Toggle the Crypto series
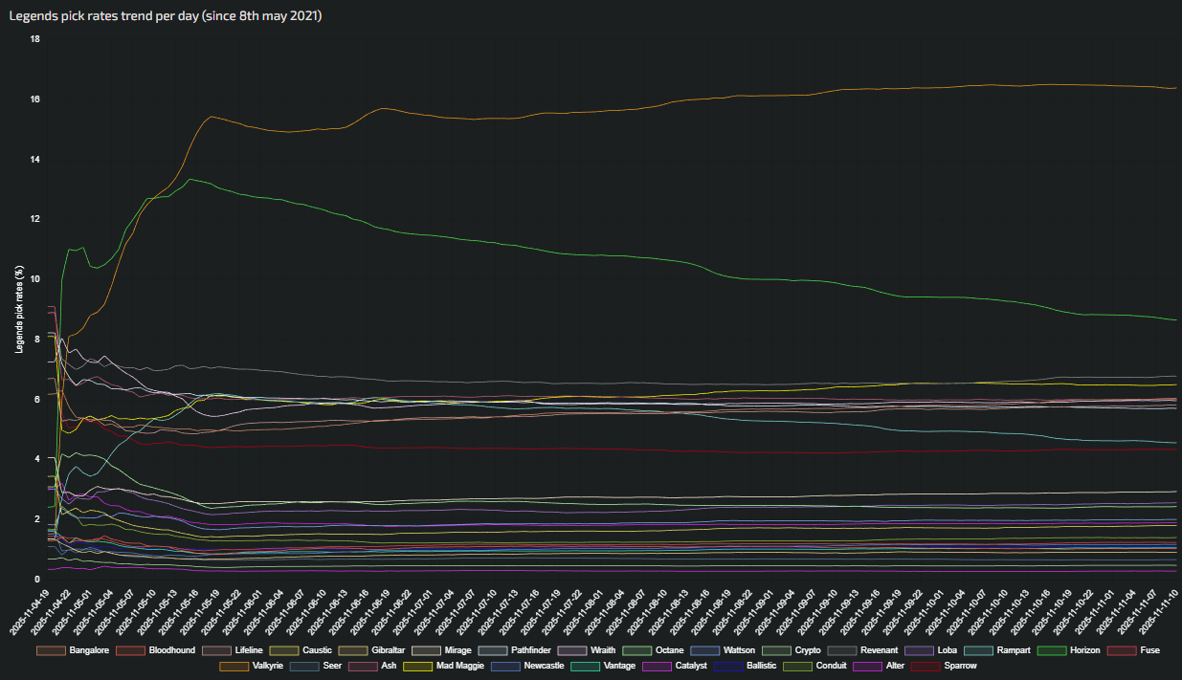 807,650
